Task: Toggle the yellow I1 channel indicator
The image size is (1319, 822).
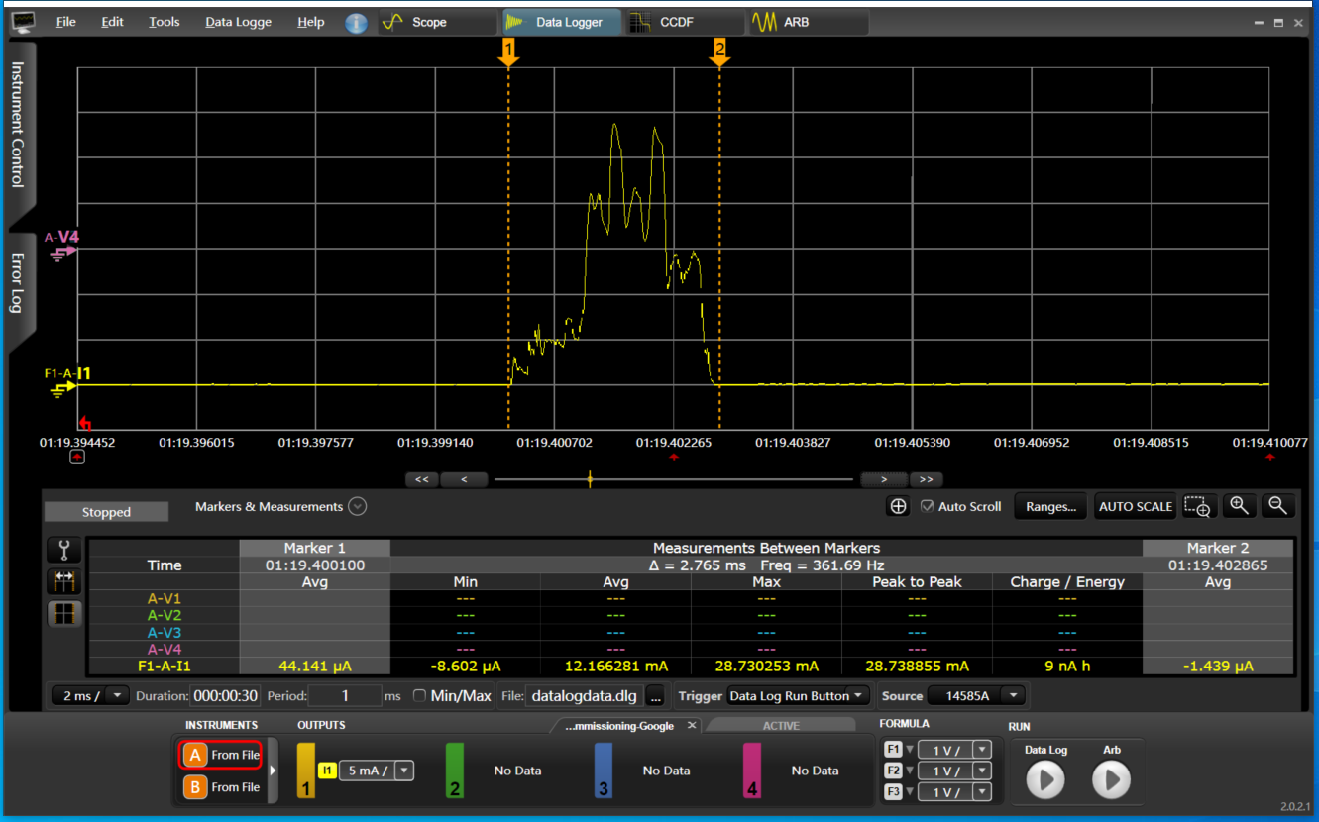Action: pyautogui.click(x=327, y=771)
